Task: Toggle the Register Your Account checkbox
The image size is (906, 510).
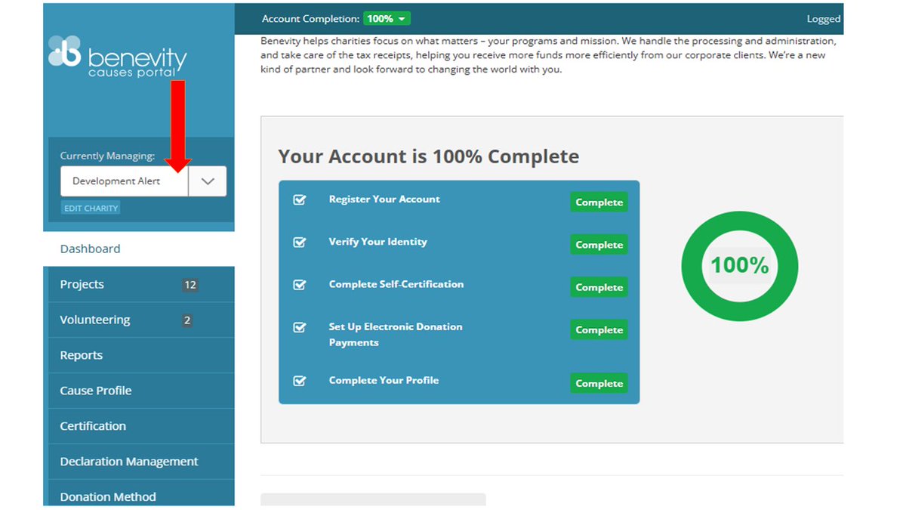Action: point(300,200)
